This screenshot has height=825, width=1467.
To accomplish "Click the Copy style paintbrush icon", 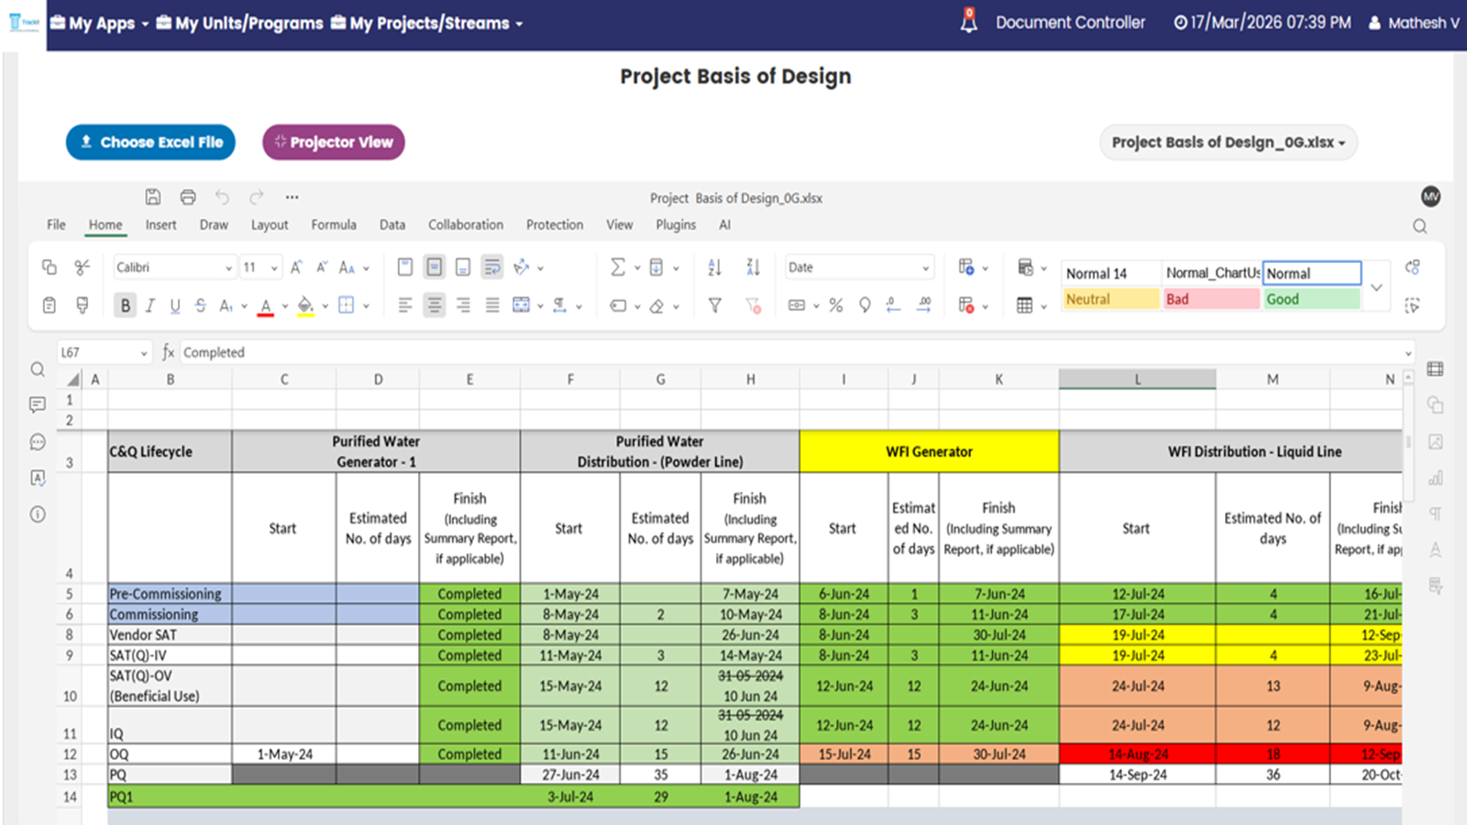I will click(x=83, y=305).
